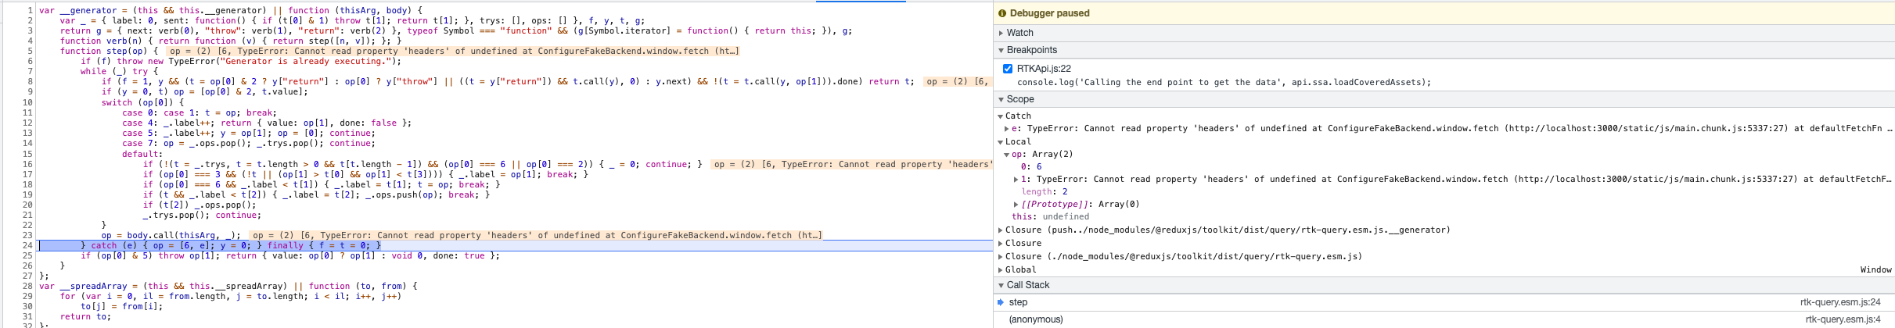Expand the Closure (push../node_modules...__generator) scope
The width and height of the screenshot is (1895, 328).
pos(1001,230)
